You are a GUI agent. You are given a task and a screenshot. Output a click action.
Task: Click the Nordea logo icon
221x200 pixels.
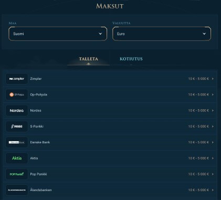tap(17, 111)
